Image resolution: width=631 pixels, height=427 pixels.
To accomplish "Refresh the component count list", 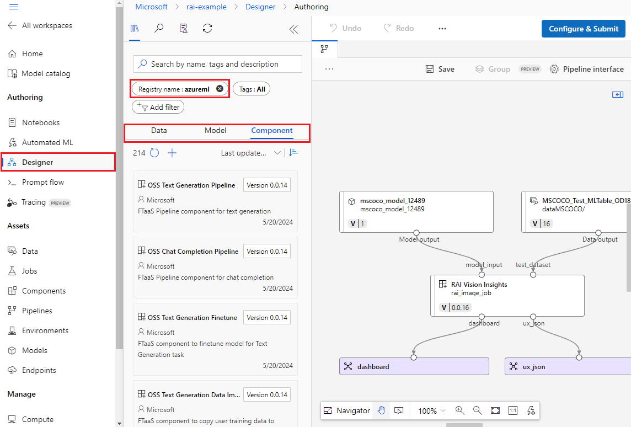I will click(x=154, y=153).
